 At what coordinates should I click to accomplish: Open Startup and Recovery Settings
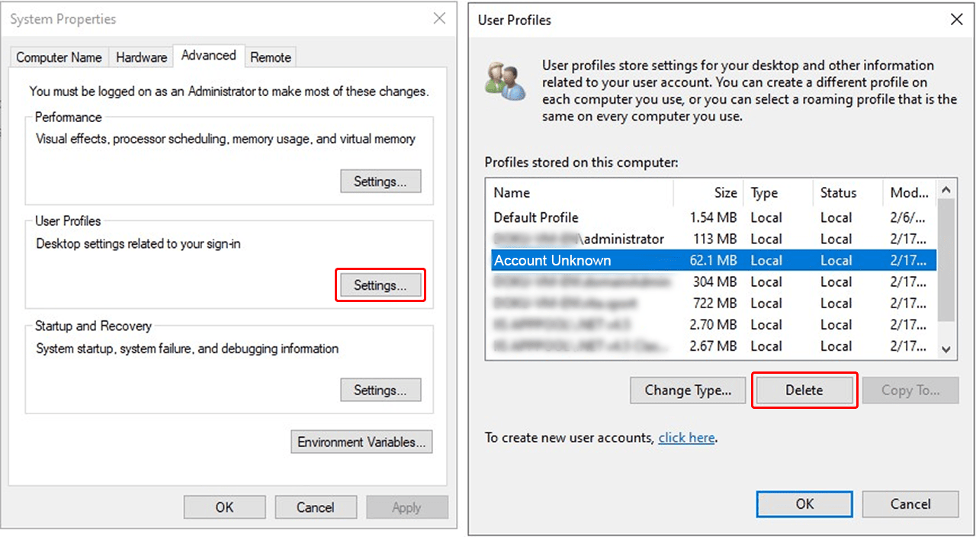pos(380,390)
